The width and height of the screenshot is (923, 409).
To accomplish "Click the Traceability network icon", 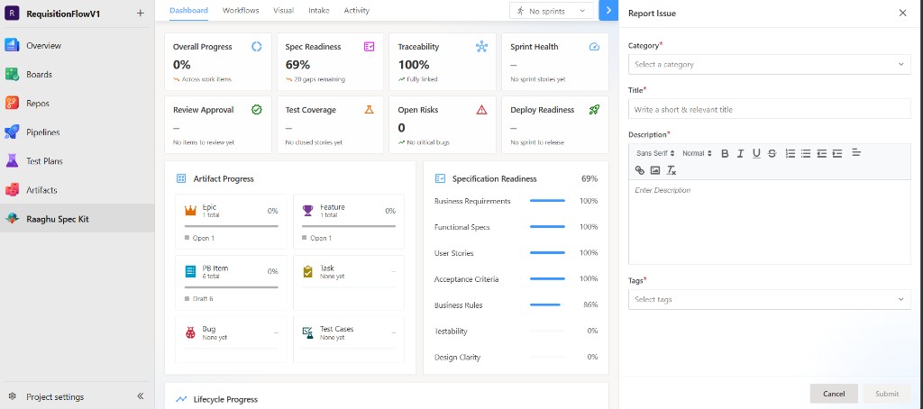I will pyautogui.click(x=481, y=47).
